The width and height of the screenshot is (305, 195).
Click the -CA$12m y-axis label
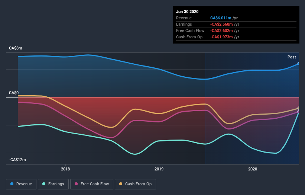pos(17,160)
